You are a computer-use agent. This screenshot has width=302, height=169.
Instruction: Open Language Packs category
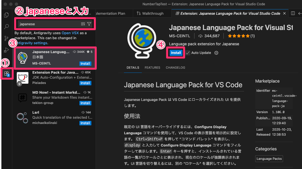pos(269,159)
